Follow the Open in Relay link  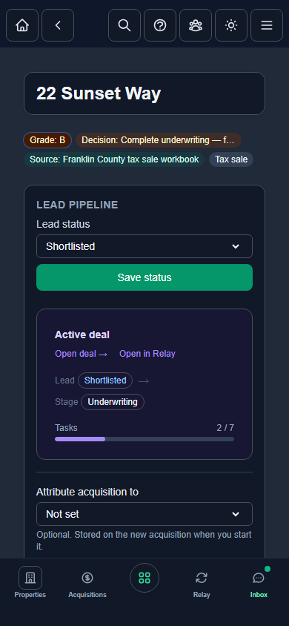(x=147, y=354)
